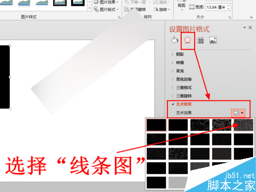Viewport: 256px width, 192px height.
Task: Close the 设置图片格式 pane
Action: 250,28
